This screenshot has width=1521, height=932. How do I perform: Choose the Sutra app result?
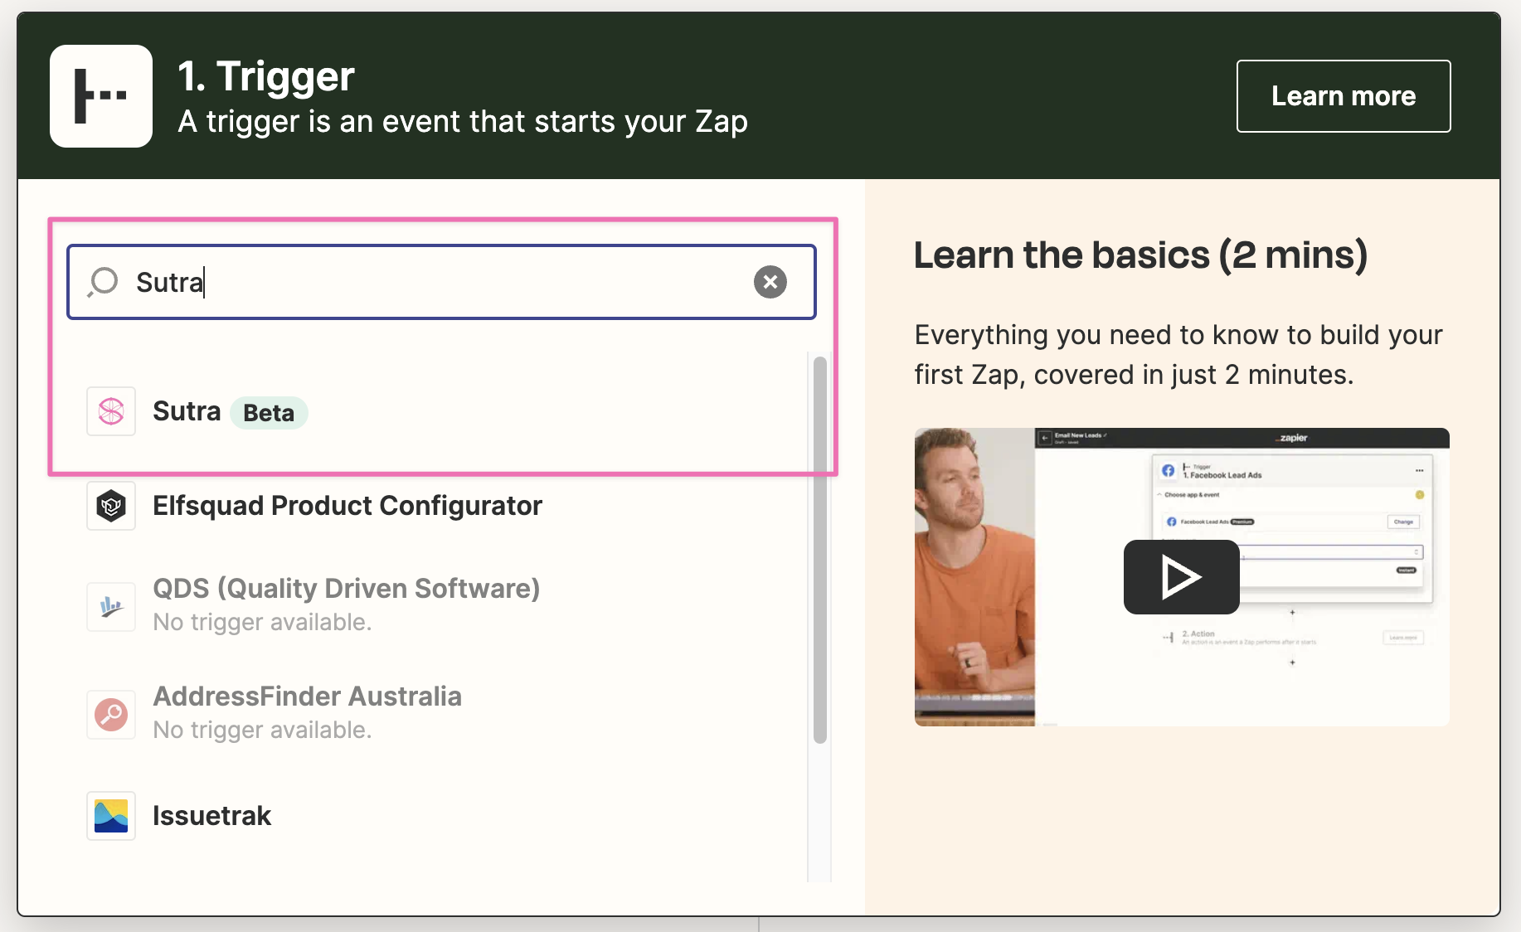click(x=441, y=411)
